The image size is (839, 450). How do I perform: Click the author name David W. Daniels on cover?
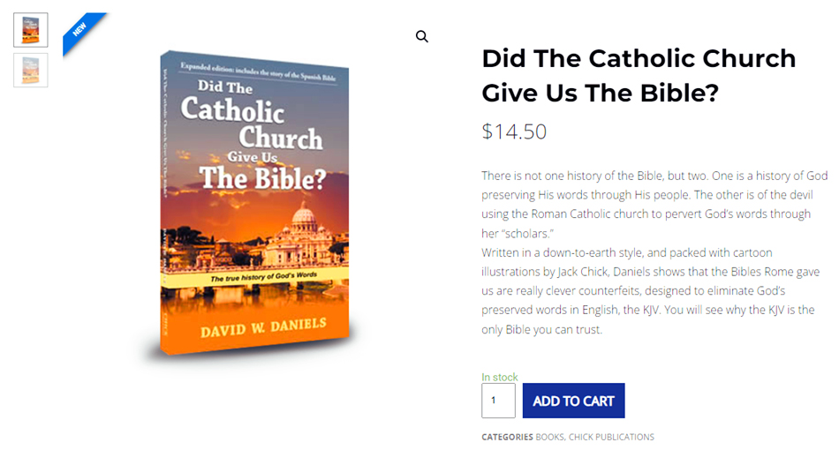pos(263,328)
